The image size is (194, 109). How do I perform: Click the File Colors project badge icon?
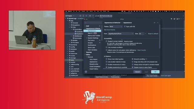(x=100, y=40)
